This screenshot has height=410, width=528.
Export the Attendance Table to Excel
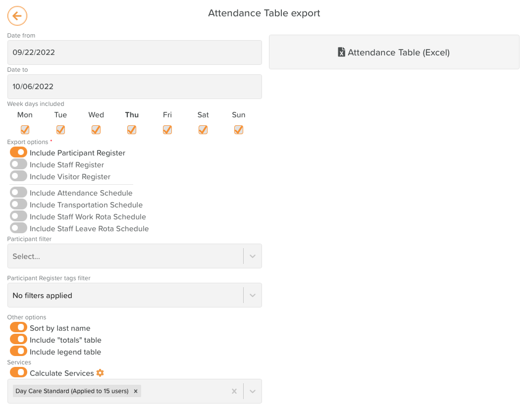point(394,52)
